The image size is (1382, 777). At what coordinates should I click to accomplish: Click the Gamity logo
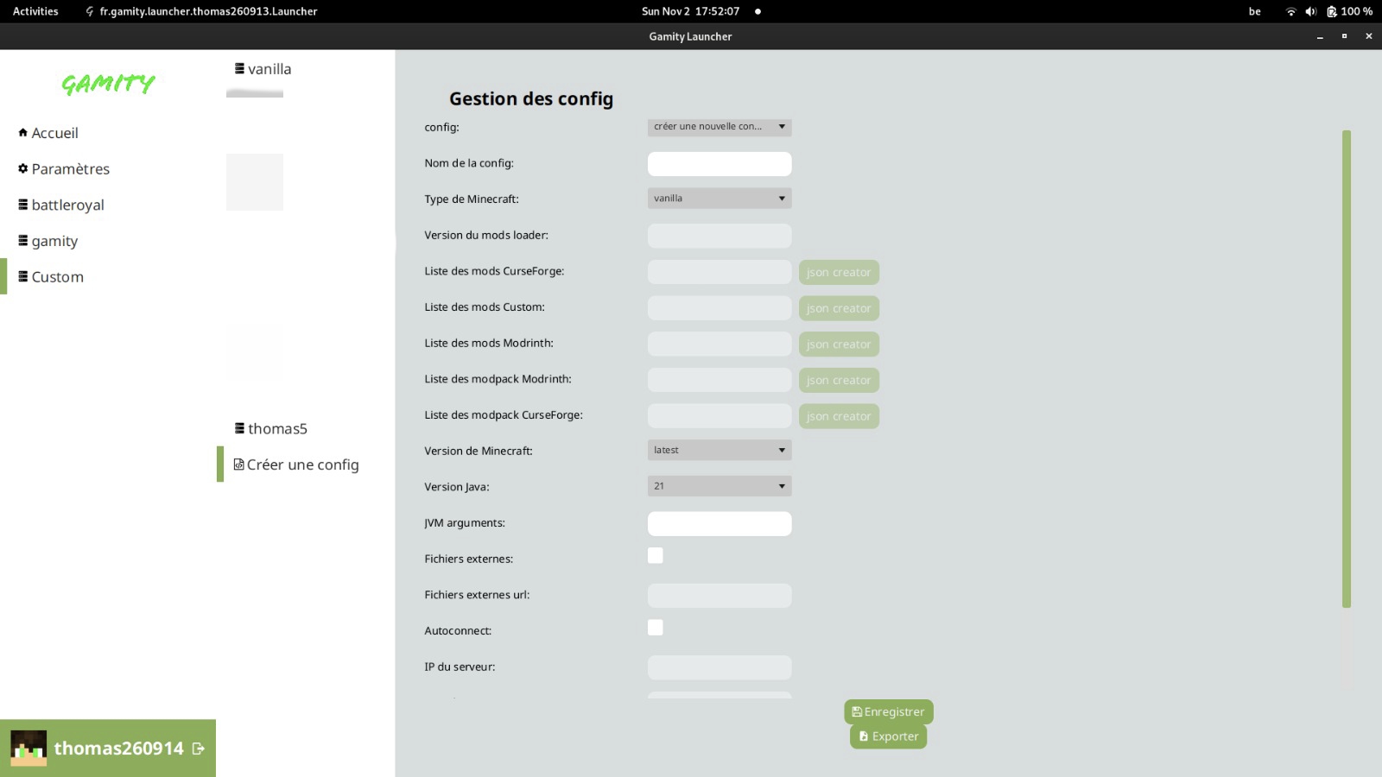pos(108,84)
